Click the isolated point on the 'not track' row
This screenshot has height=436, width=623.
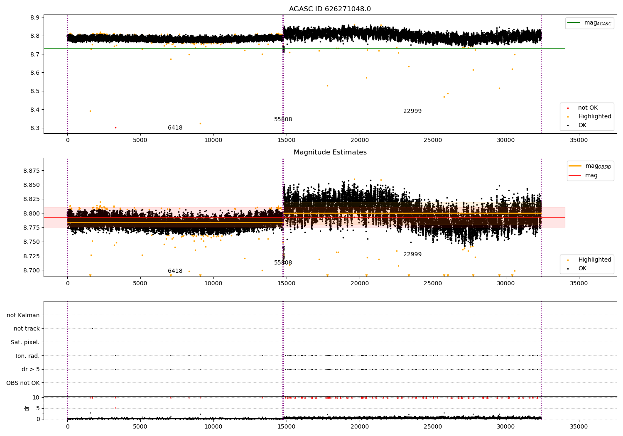(x=92, y=329)
